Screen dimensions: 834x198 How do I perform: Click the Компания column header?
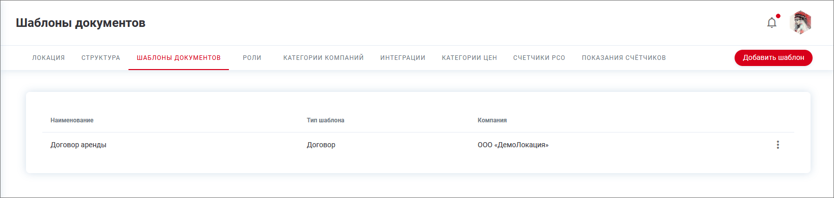(x=492, y=120)
